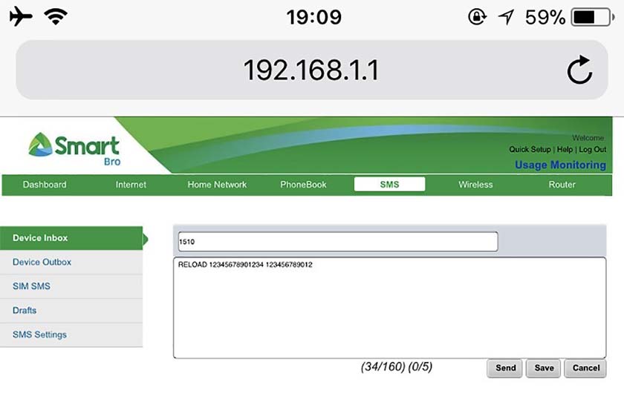Go to the Wireless tab
The width and height of the screenshot is (624, 405).
pos(475,185)
